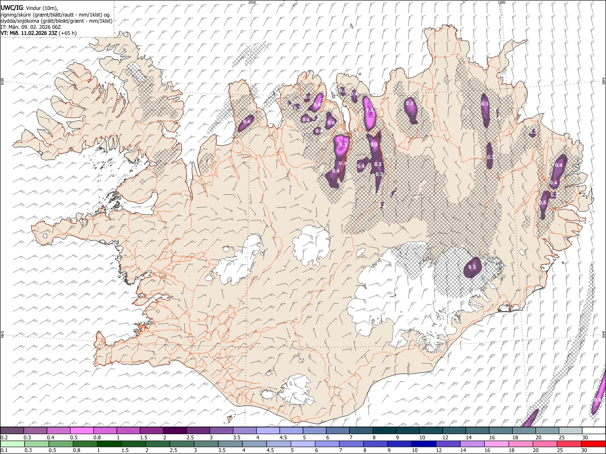The width and height of the screenshot is (606, 454).
Task: Click the '0.6' value at the far southeast corner
Action: click(x=597, y=400)
